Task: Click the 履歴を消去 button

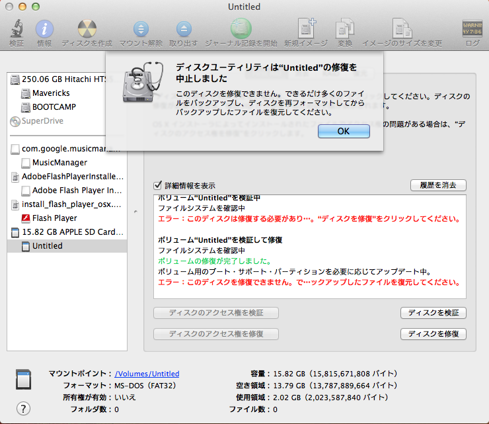Action: coord(438,185)
